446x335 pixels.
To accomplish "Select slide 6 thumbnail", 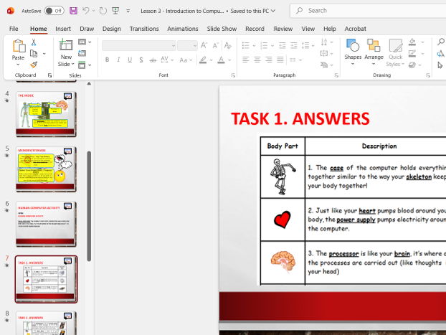I will pyautogui.click(x=46, y=224).
